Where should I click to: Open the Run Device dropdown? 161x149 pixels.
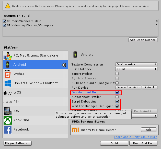128,88
